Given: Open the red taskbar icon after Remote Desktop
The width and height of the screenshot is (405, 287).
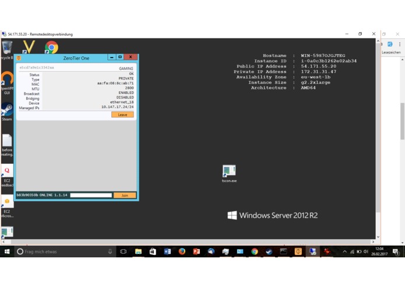Looking at the screenshot, I should point(327,252).
